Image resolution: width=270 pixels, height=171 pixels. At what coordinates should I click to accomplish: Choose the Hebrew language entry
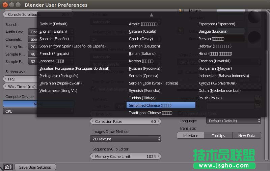click(x=215, y=46)
